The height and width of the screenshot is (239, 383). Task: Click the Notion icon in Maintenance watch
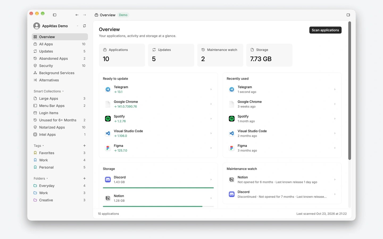tap(232, 180)
